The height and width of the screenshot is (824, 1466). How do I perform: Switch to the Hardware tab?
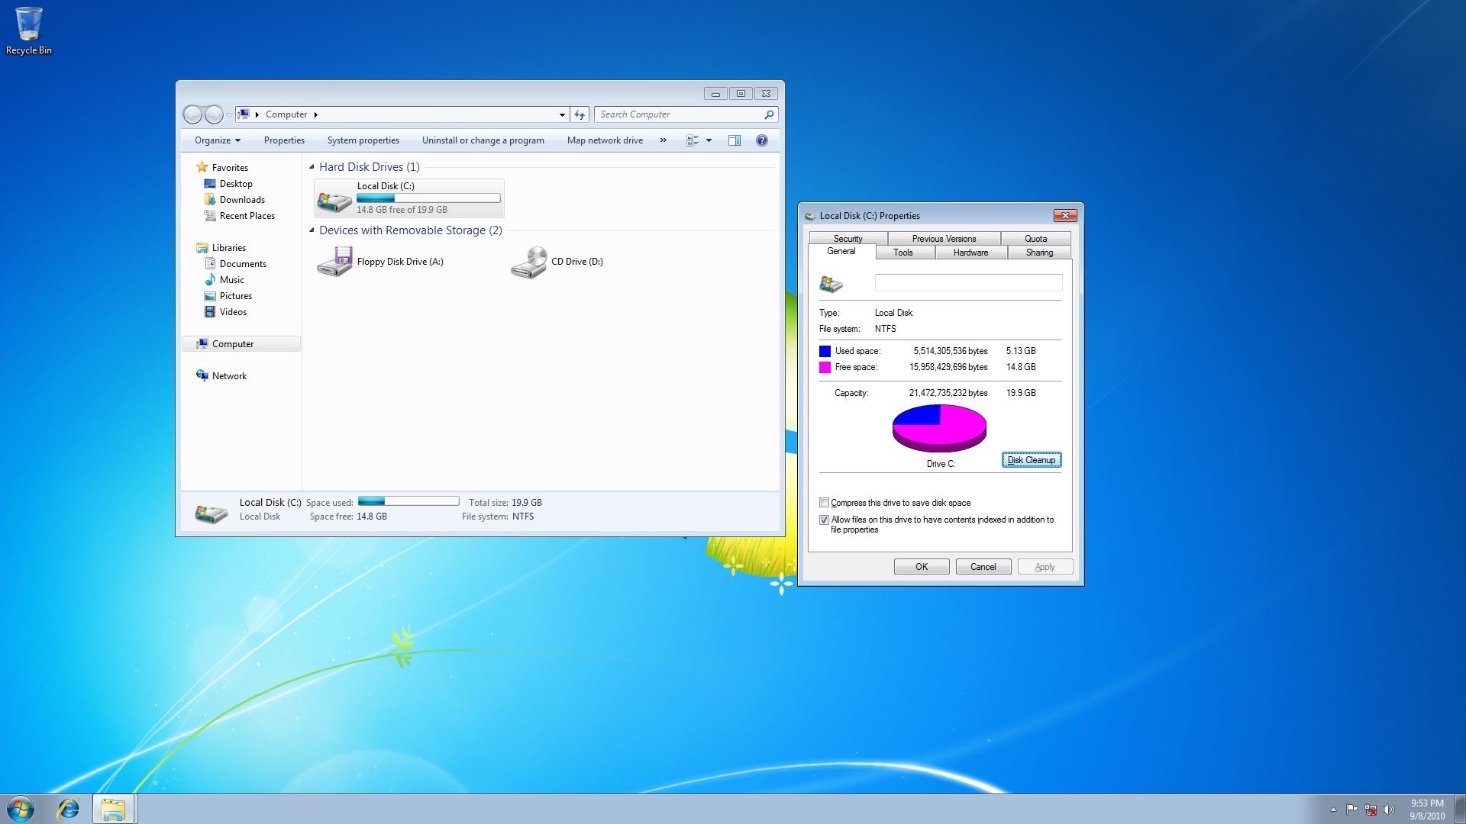(x=970, y=253)
